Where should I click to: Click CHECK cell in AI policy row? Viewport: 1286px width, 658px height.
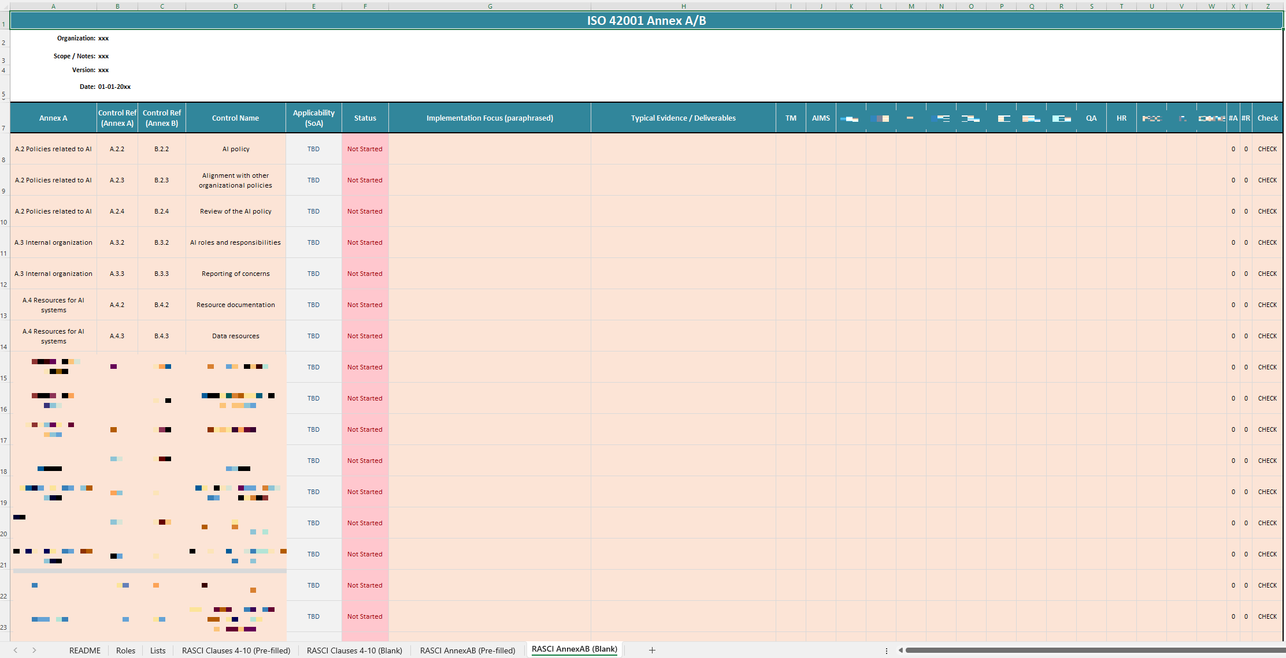click(x=1267, y=149)
